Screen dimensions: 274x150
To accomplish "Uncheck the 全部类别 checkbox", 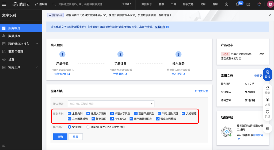I will (x=70, y=114).
